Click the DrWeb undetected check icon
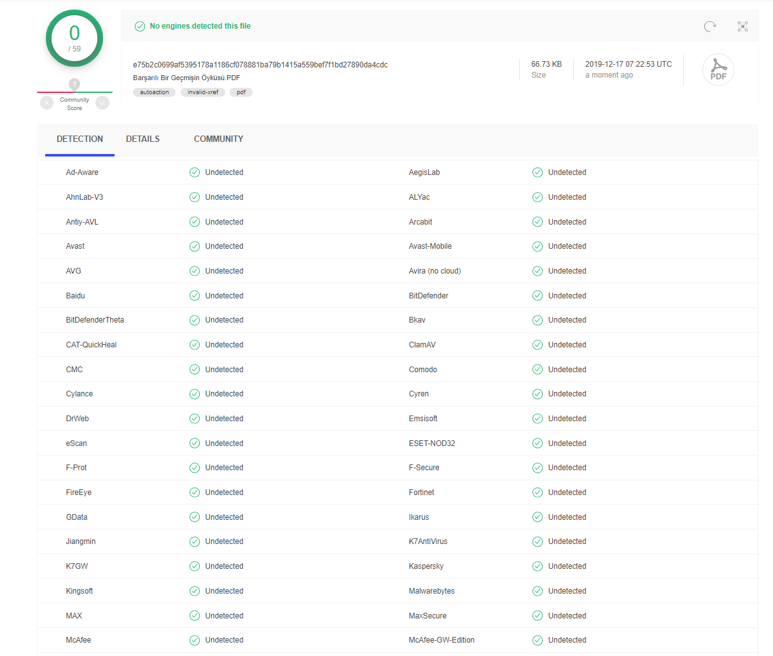The image size is (773, 656). tap(195, 419)
